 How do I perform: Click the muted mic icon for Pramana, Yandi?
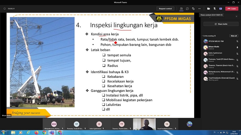coord(237,60)
